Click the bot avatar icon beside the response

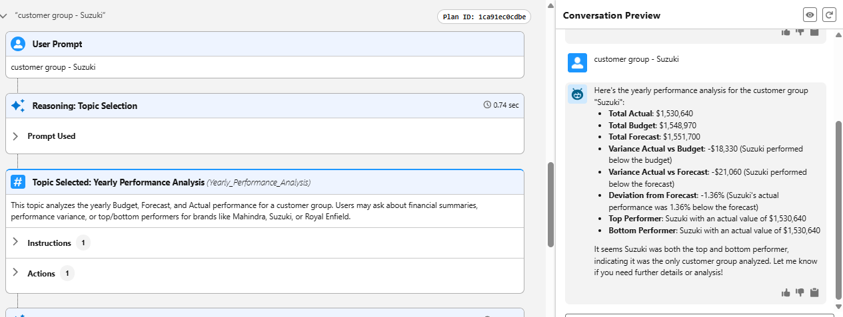[577, 94]
